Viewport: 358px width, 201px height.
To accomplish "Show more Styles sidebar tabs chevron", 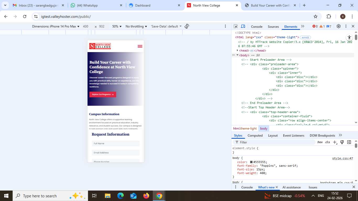I will pos(340,135).
